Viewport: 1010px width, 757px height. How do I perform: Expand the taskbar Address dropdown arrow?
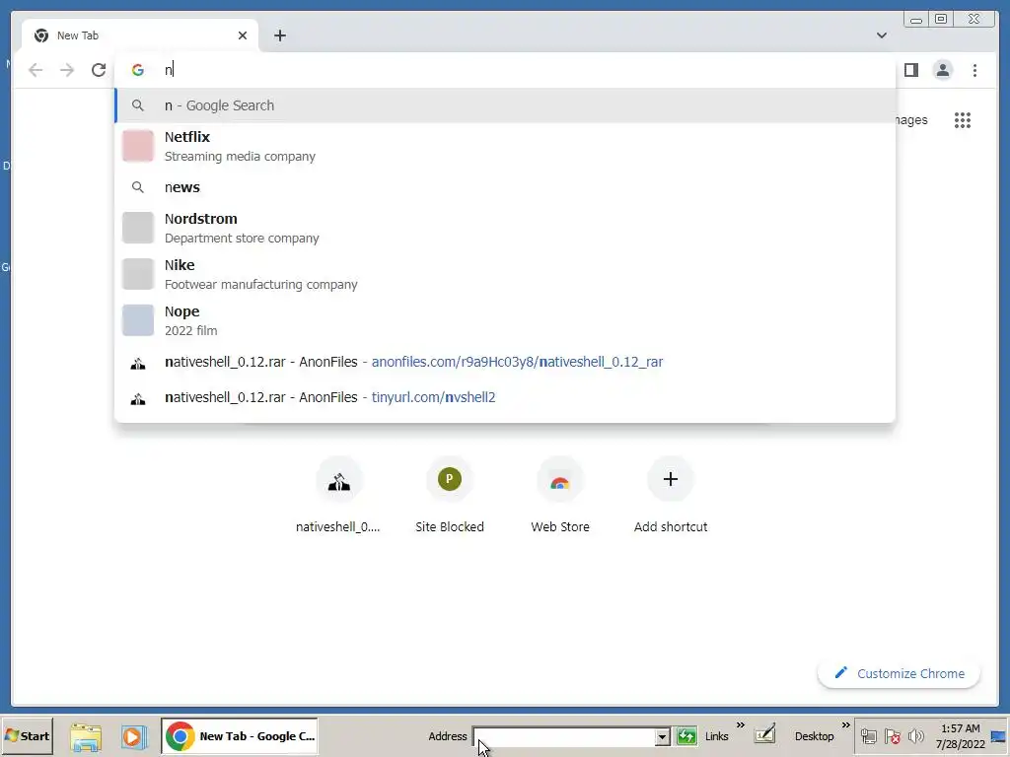coord(662,736)
